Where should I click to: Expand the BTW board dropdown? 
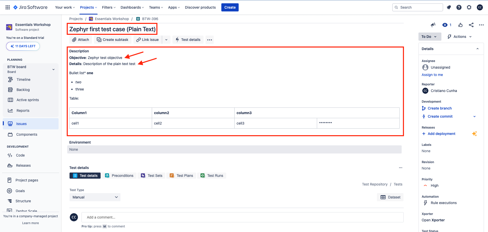(53, 69)
